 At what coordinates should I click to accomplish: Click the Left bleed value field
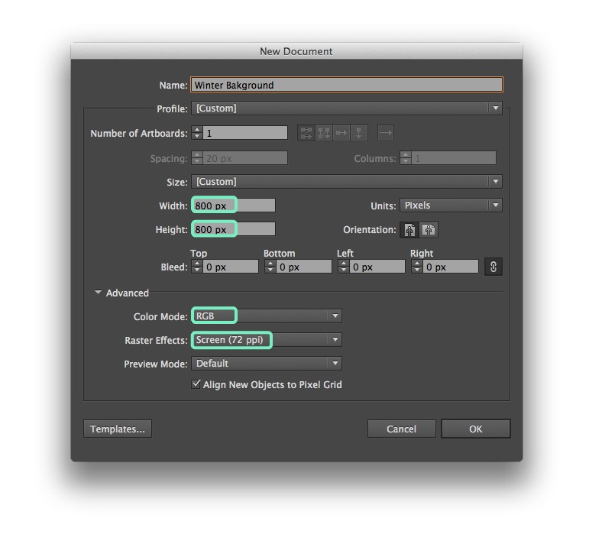(377, 267)
